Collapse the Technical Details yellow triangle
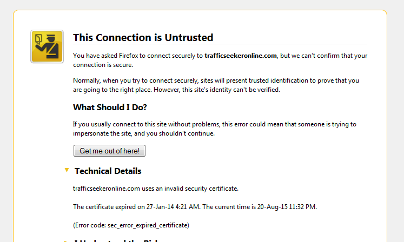The width and height of the screenshot is (404, 242). click(67, 170)
